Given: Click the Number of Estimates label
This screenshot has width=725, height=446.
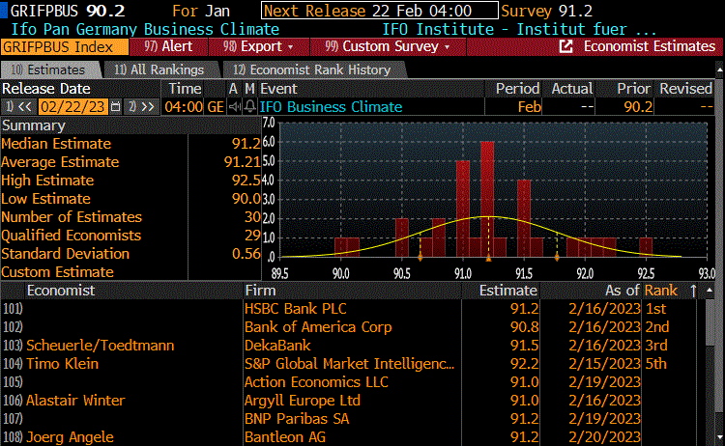Looking at the screenshot, I should (72, 217).
